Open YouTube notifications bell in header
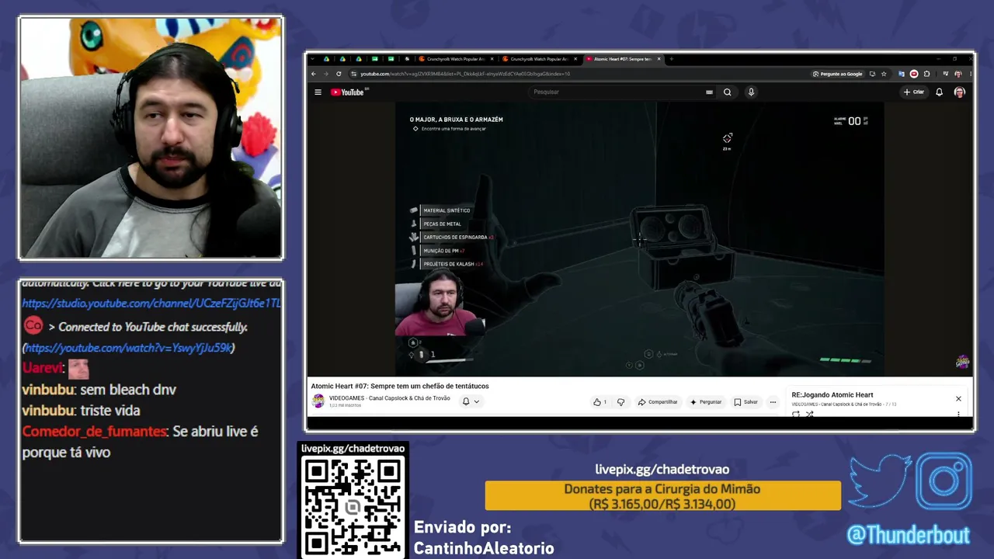The height and width of the screenshot is (559, 994). point(939,92)
